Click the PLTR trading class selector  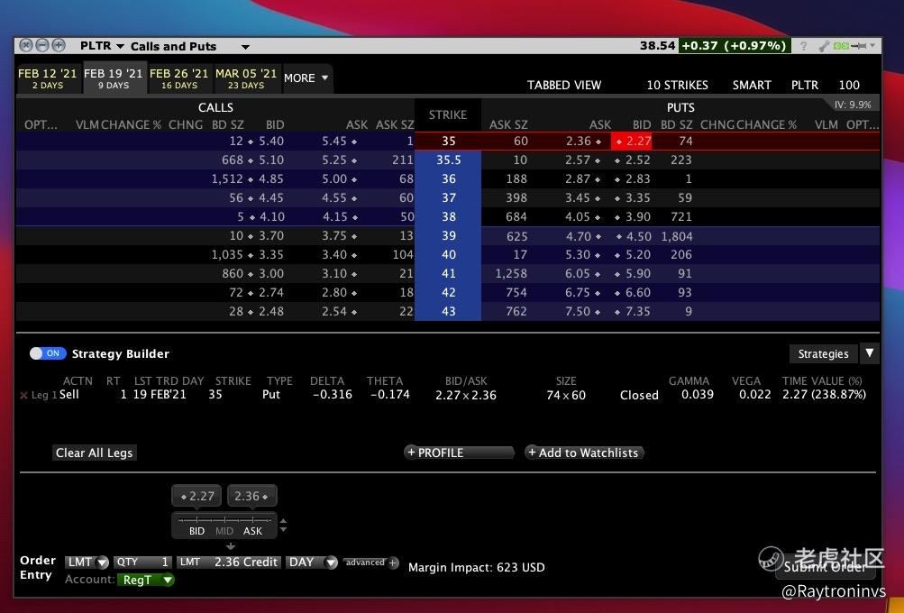point(805,86)
